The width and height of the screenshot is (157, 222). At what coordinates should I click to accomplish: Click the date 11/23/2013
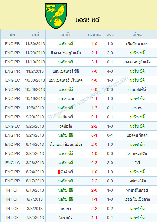point(35,53)
